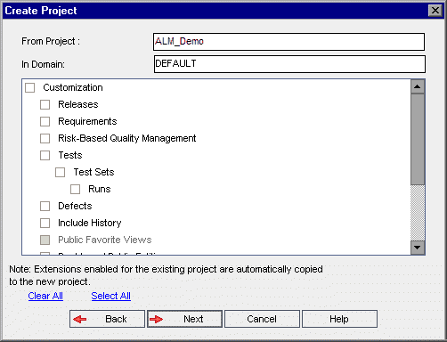The height and width of the screenshot is (342, 447).
Task: Tick the Requirements checkbox
Action: [45, 122]
